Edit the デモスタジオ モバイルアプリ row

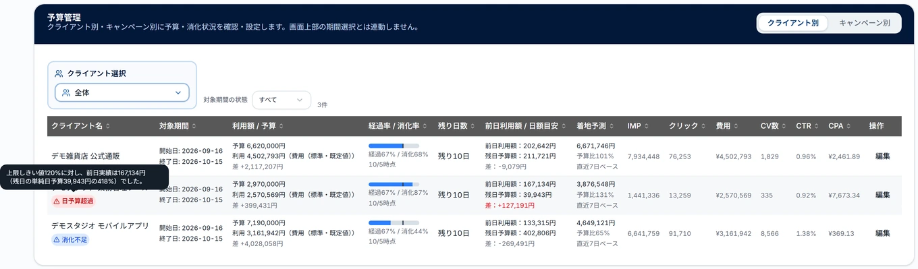click(x=882, y=233)
